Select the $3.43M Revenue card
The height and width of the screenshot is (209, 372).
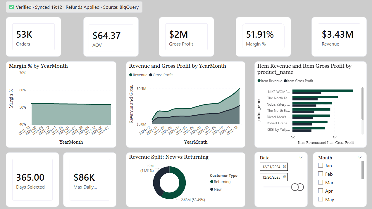pyautogui.click(x=339, y=37)
